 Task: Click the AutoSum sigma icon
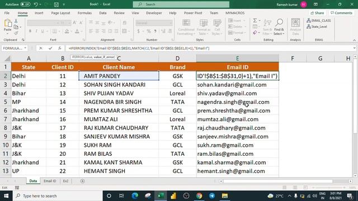(x=255, y=21)
